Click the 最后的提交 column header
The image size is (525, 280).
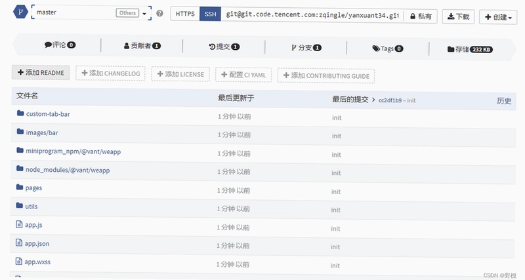350,100
